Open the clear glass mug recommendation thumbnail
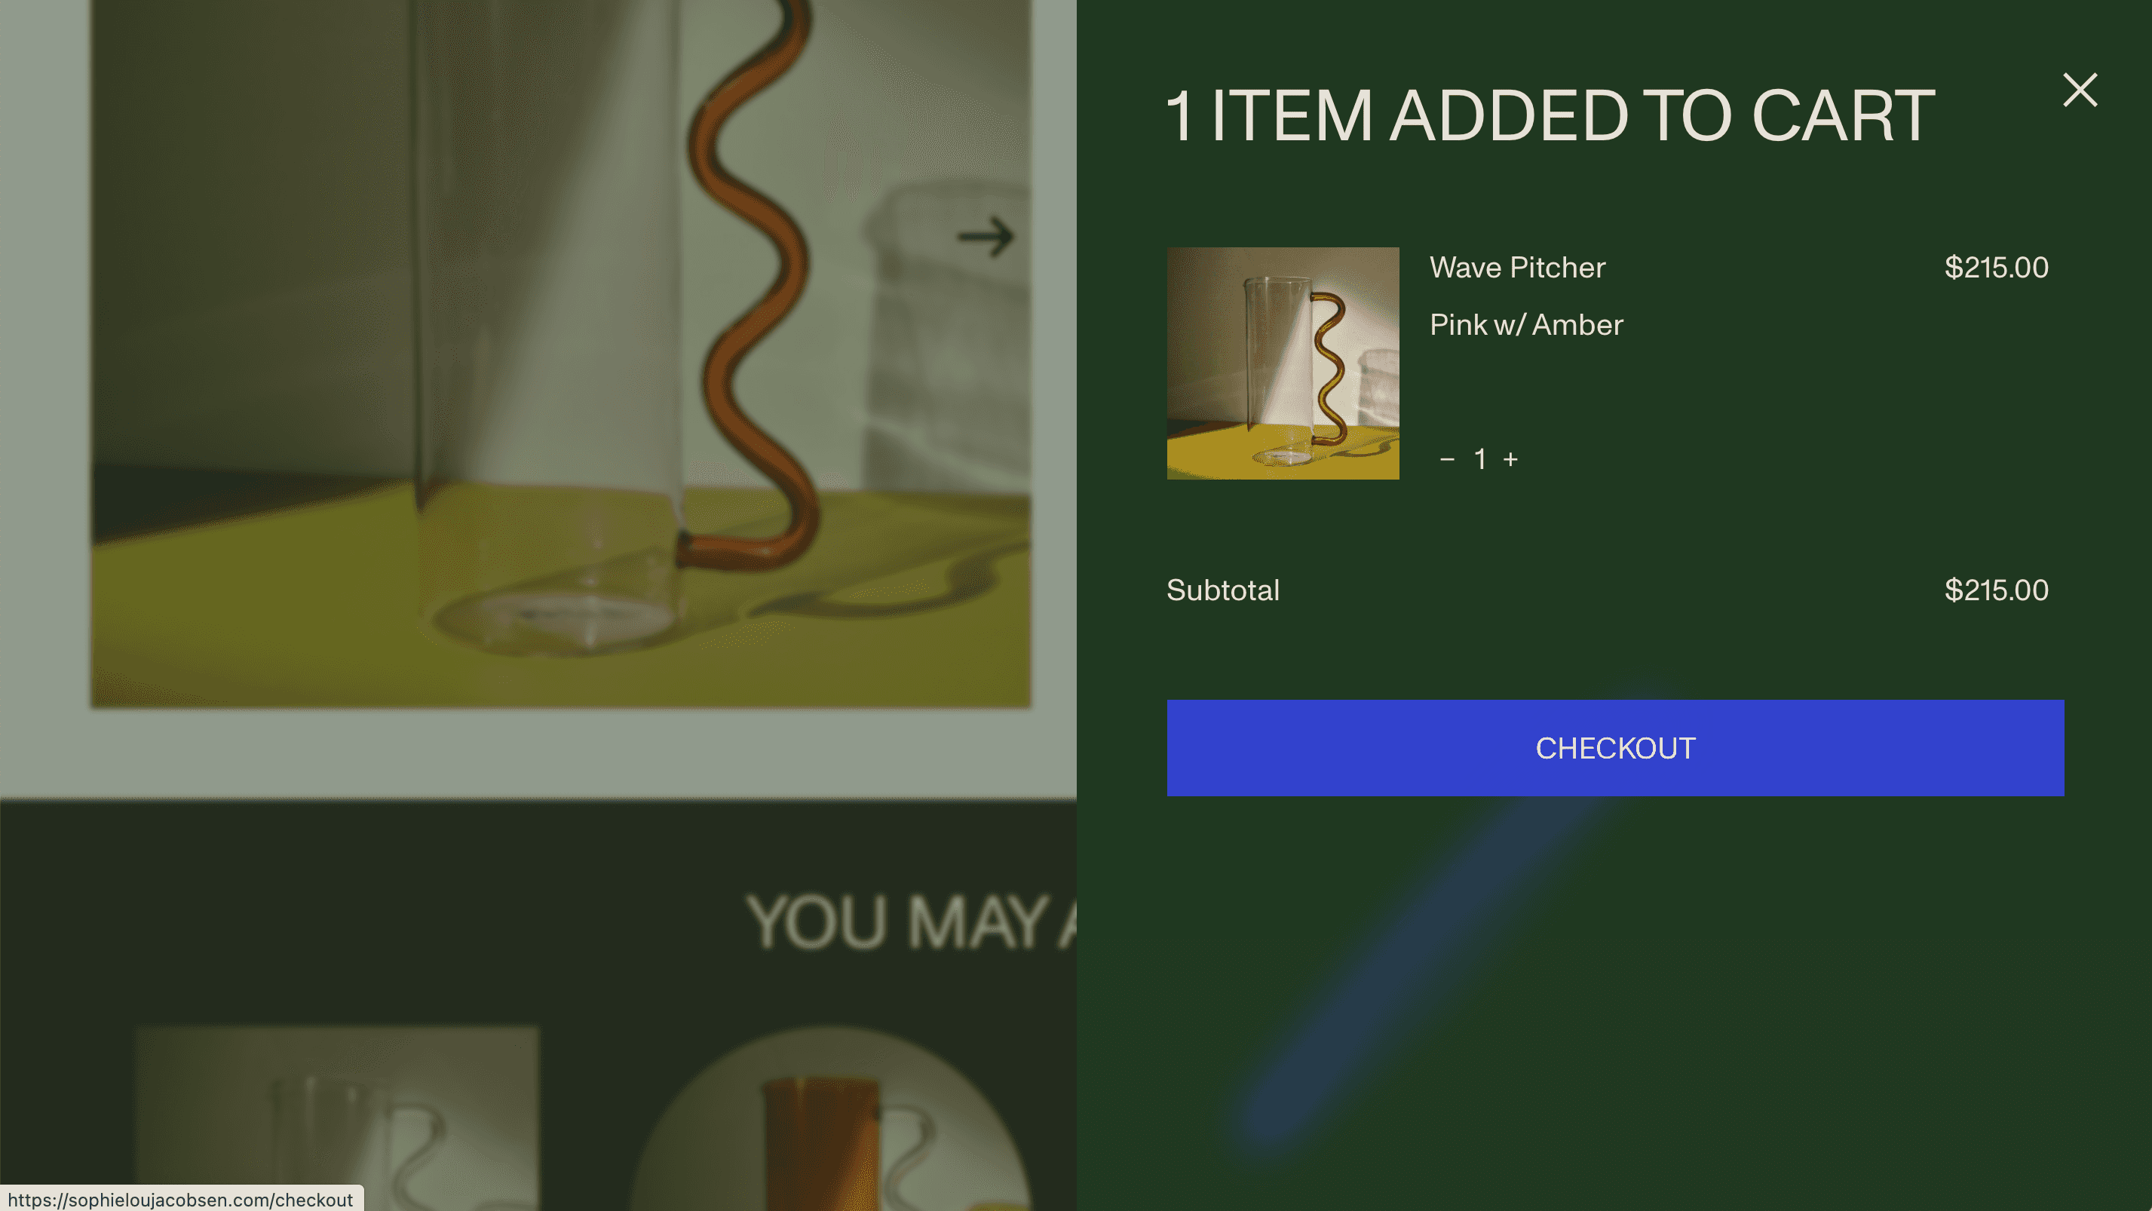Screen dimensions: 2152x1211 (x=338, y=1119)
